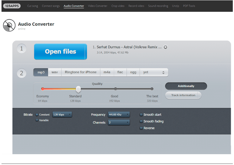Open Track information
The image size is (234, 165).
183,95
